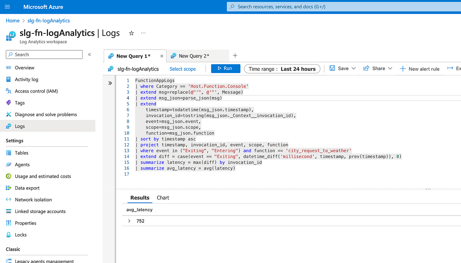Expand the schema side pane chevrons
The image size is (461, 263).
click(x=110, y=83)
